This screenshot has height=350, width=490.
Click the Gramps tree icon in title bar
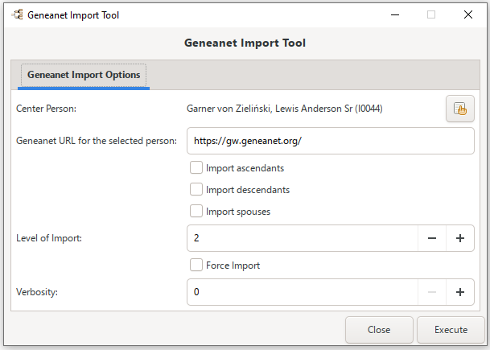(18, 14)
